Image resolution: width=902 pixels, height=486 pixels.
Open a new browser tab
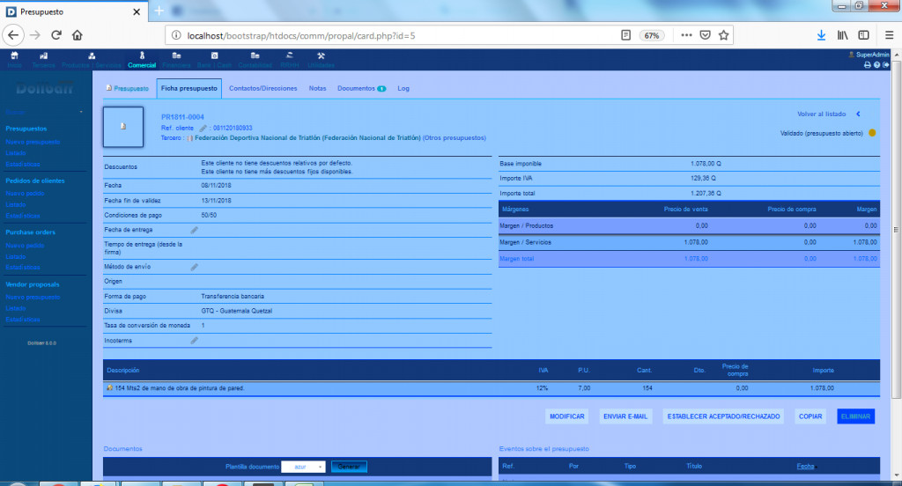coord(159,11)
